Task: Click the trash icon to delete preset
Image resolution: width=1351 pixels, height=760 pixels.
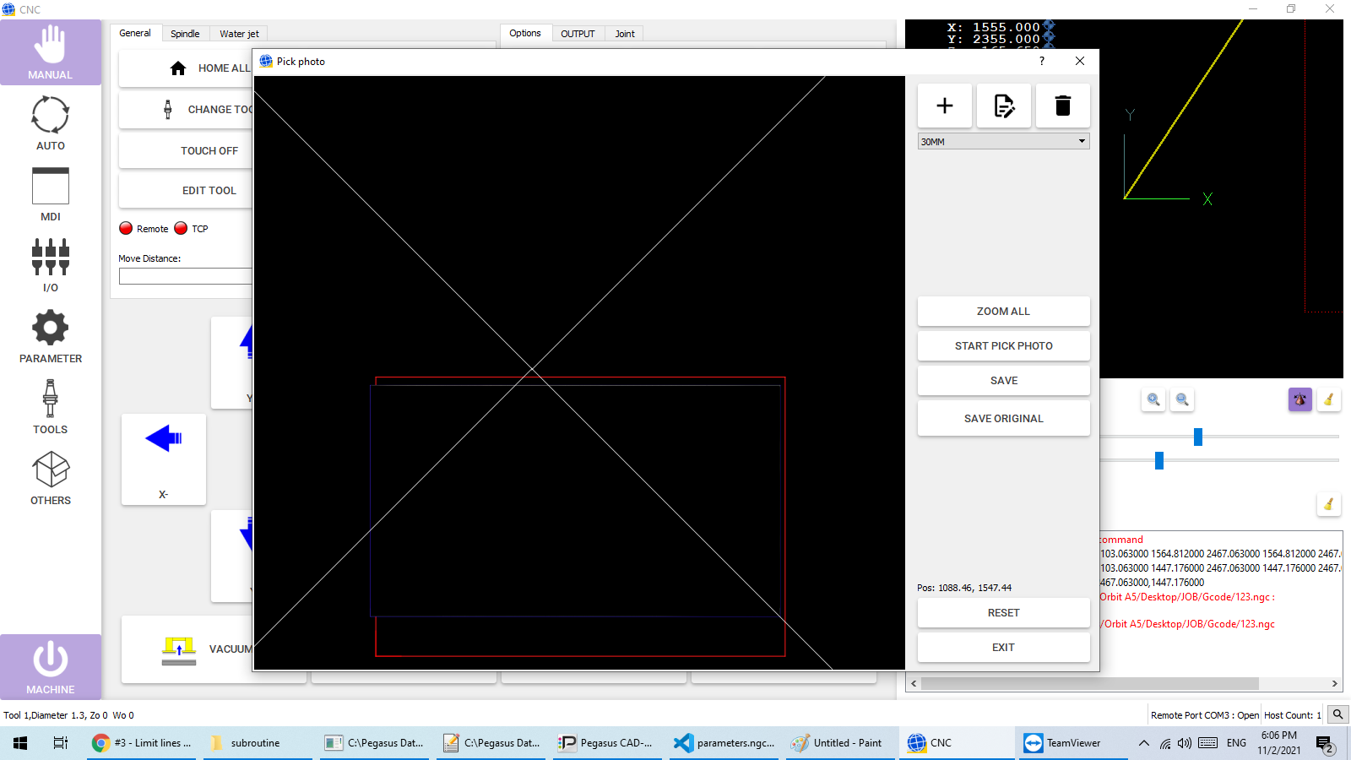Action: pyautogui.click(x=1062, y=106)
